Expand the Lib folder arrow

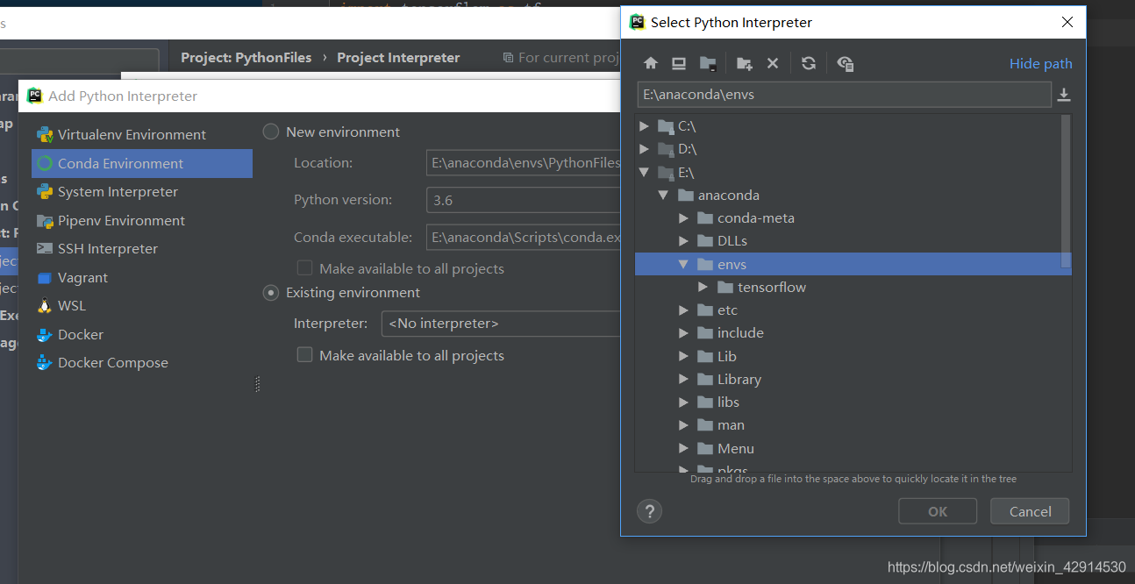click(684, 356)
